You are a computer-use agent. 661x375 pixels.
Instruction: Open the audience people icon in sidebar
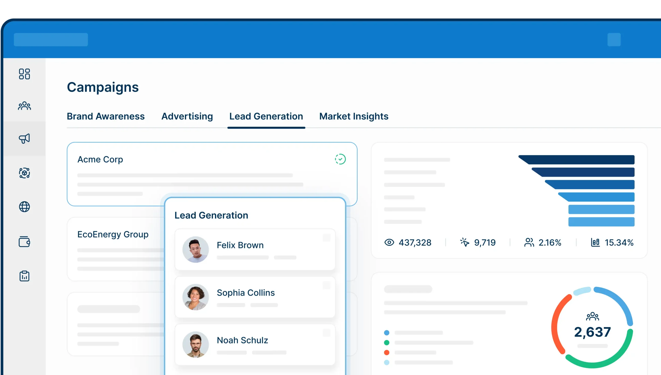24,106
